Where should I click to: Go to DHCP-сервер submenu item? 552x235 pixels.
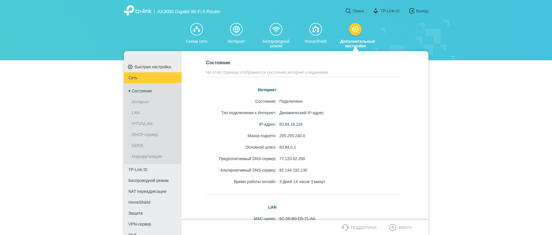(x=145, y=135)
